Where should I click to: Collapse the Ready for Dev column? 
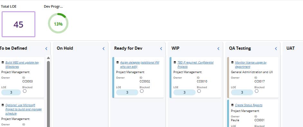[x=161, y=48]
